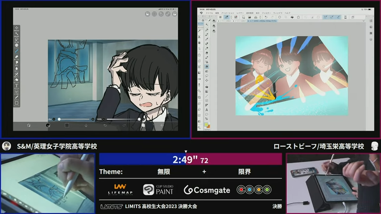Image resolution: width=381 pixels, height=214 pixels.
Task: Decrease brush thickness with the minus button
Action: (54, 119)
